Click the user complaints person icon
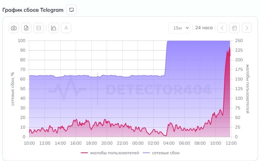 tap(66, 28)
